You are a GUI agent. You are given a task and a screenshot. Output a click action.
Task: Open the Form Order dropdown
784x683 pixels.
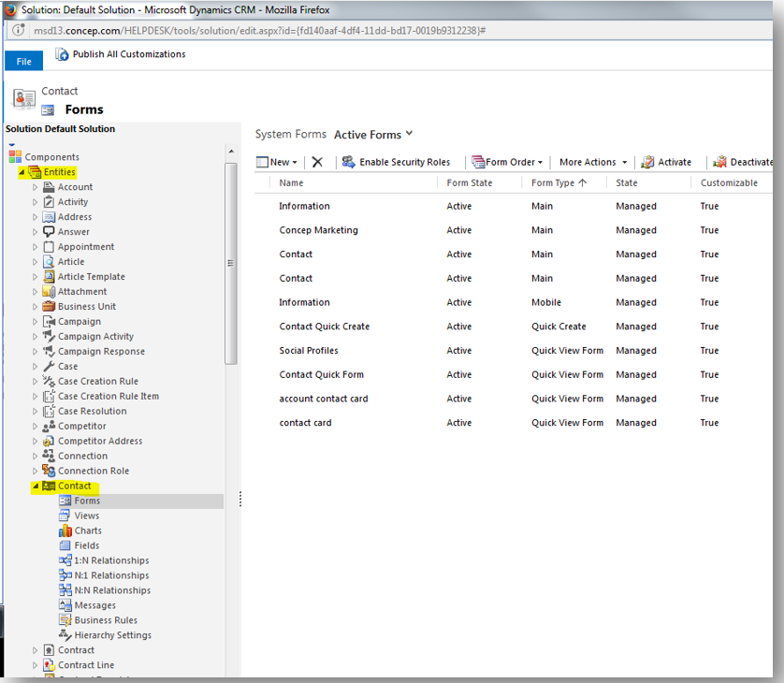tap(540, 163)
